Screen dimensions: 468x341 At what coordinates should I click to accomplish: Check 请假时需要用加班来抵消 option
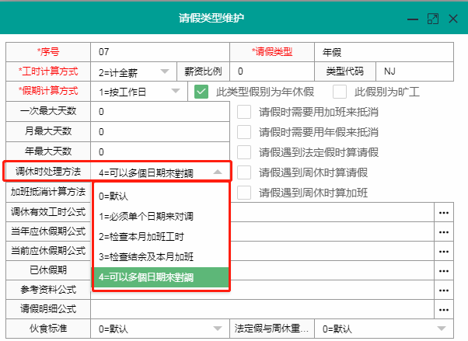point(244,112)
